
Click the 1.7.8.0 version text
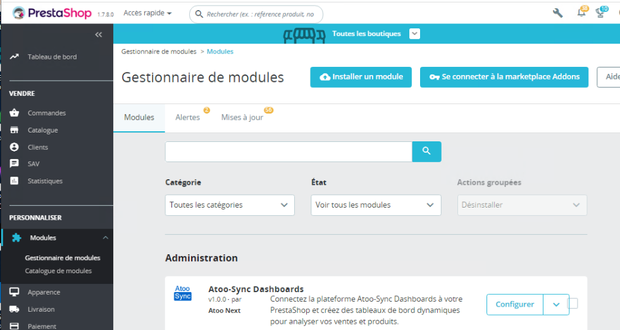(105, 15)
